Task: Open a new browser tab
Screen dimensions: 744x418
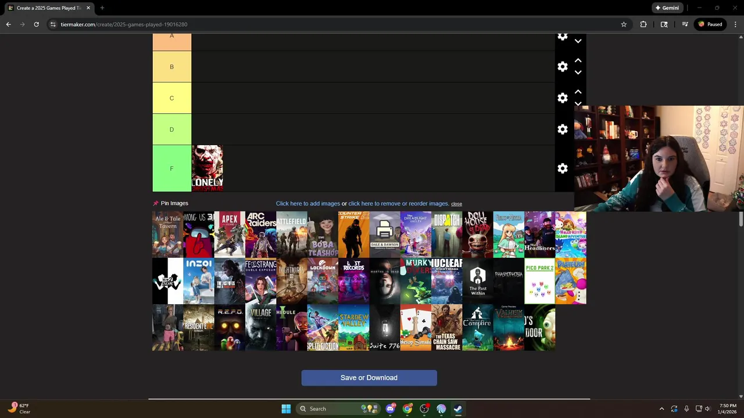Action: coord(102,8)
